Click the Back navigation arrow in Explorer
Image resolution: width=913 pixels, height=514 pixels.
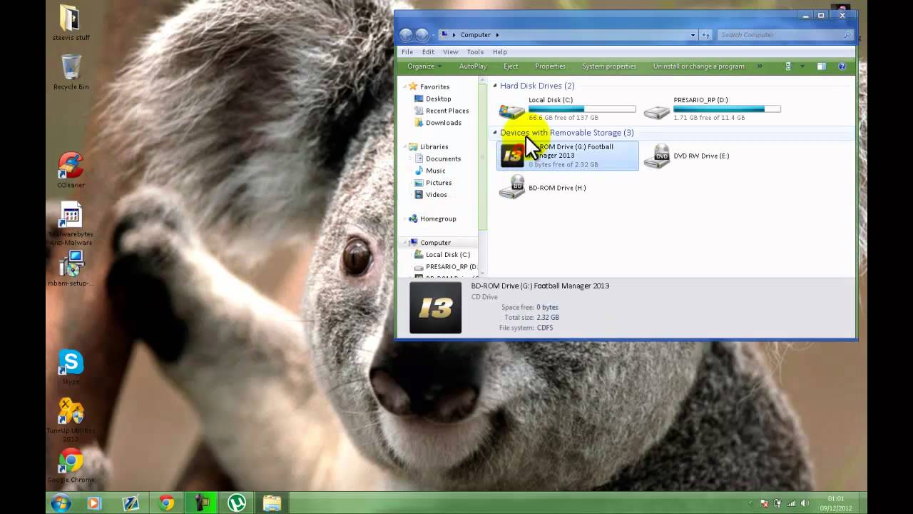pos(406,34)
